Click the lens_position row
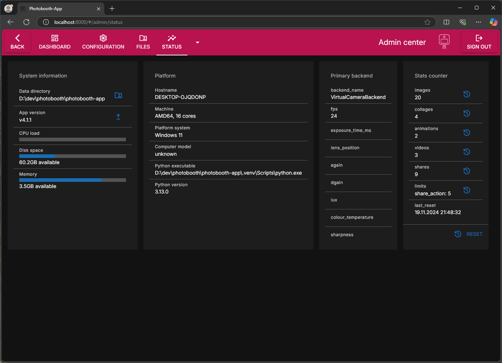Viewport: 502px width, 363px height. click(x=358, y=148)
